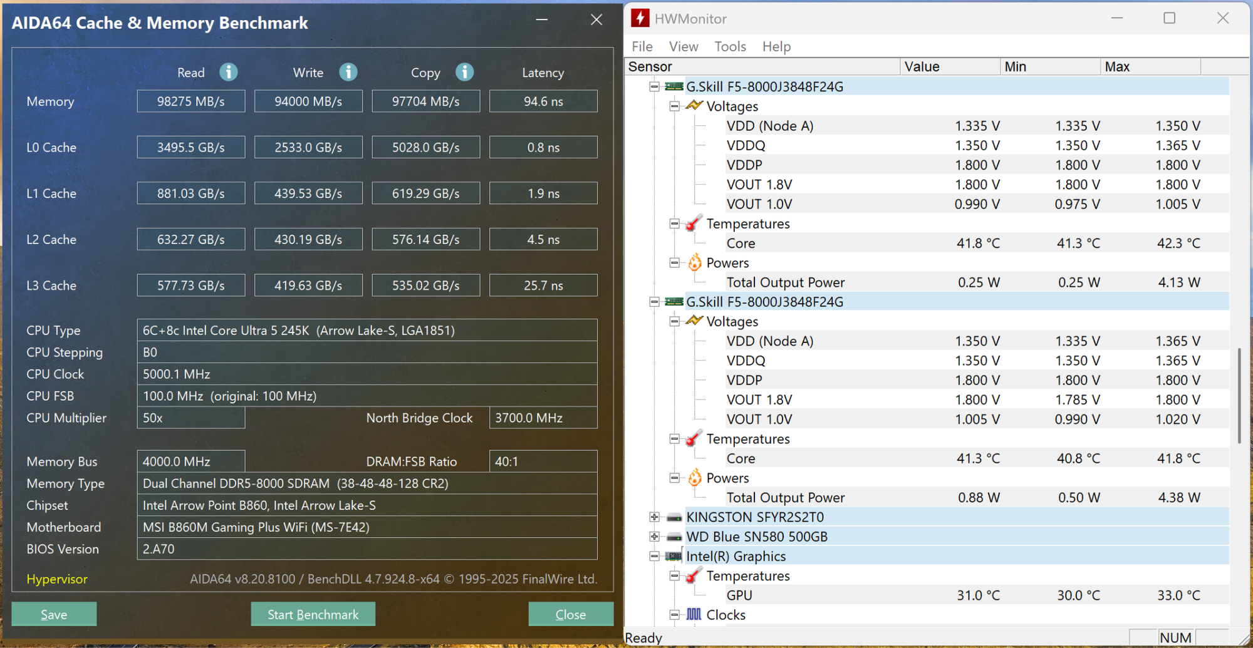1253x648 pixels.
Task: Collapse the Intel(R) Graphics tree node
Action: pos(655,556)
